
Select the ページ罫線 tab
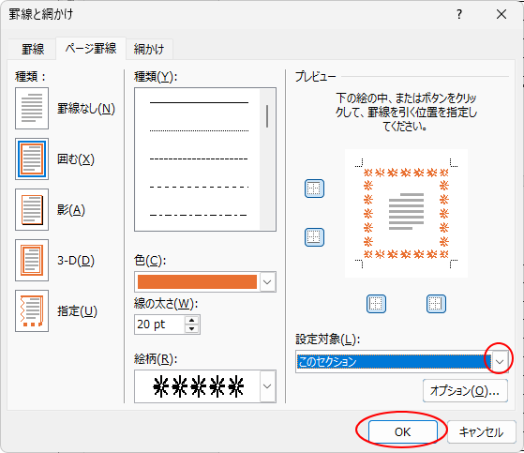[91, 49]
